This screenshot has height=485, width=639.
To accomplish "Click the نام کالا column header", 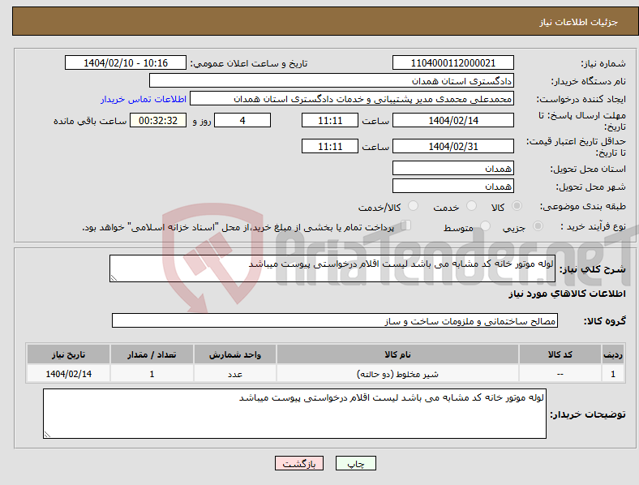I will 397,354.
